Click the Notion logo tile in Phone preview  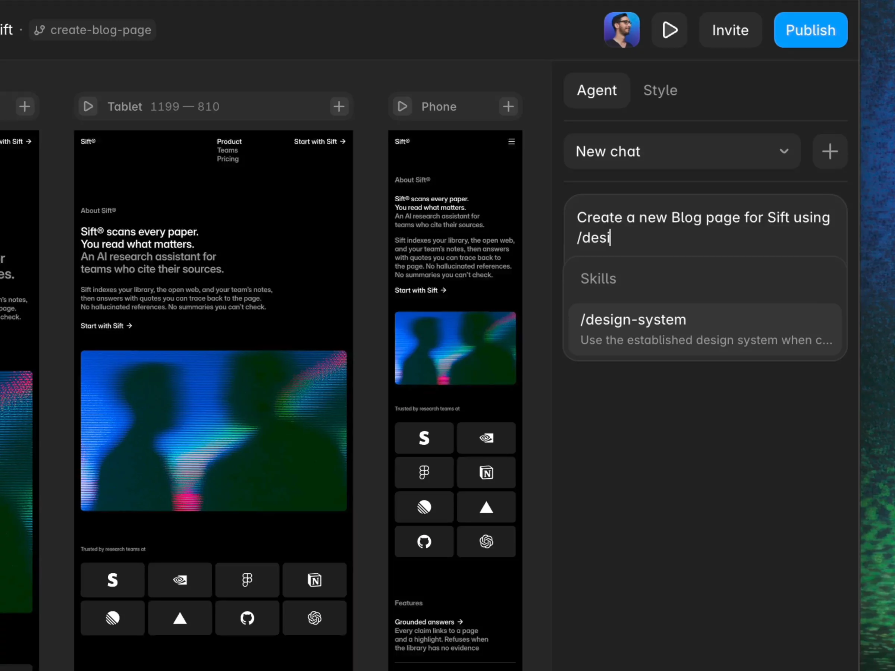[486, 472]
